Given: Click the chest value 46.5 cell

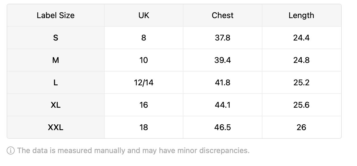Looking at the screenshot, I should [223, 127].
